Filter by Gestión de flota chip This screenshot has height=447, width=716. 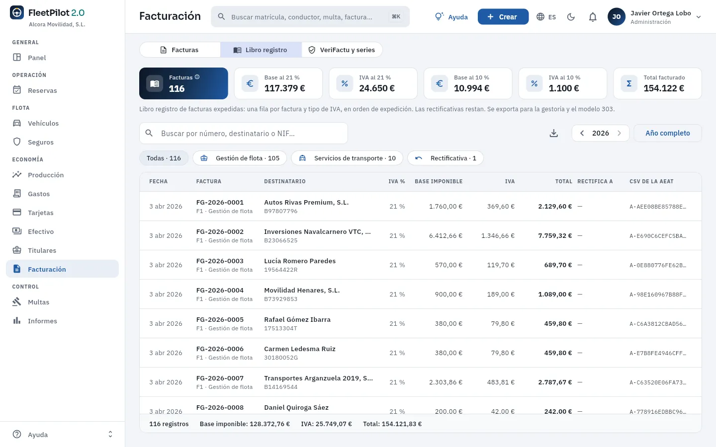pos(240,158)
